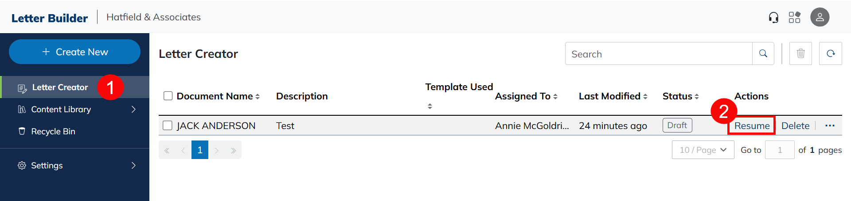The image size is (851, 201).
Task: Click Resume for JACK ANDERSON
Action: 752,125
